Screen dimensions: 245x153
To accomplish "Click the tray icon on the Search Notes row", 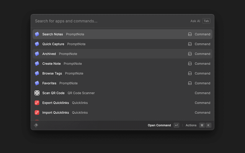I will 189,34.
